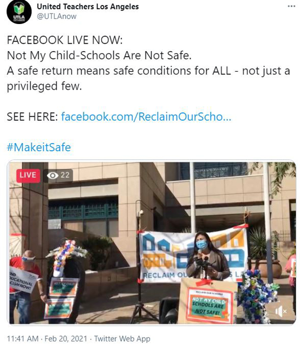300x347 pixels.
Task: Open the Twitter Web App source label
Action: [x=122, y=338]
